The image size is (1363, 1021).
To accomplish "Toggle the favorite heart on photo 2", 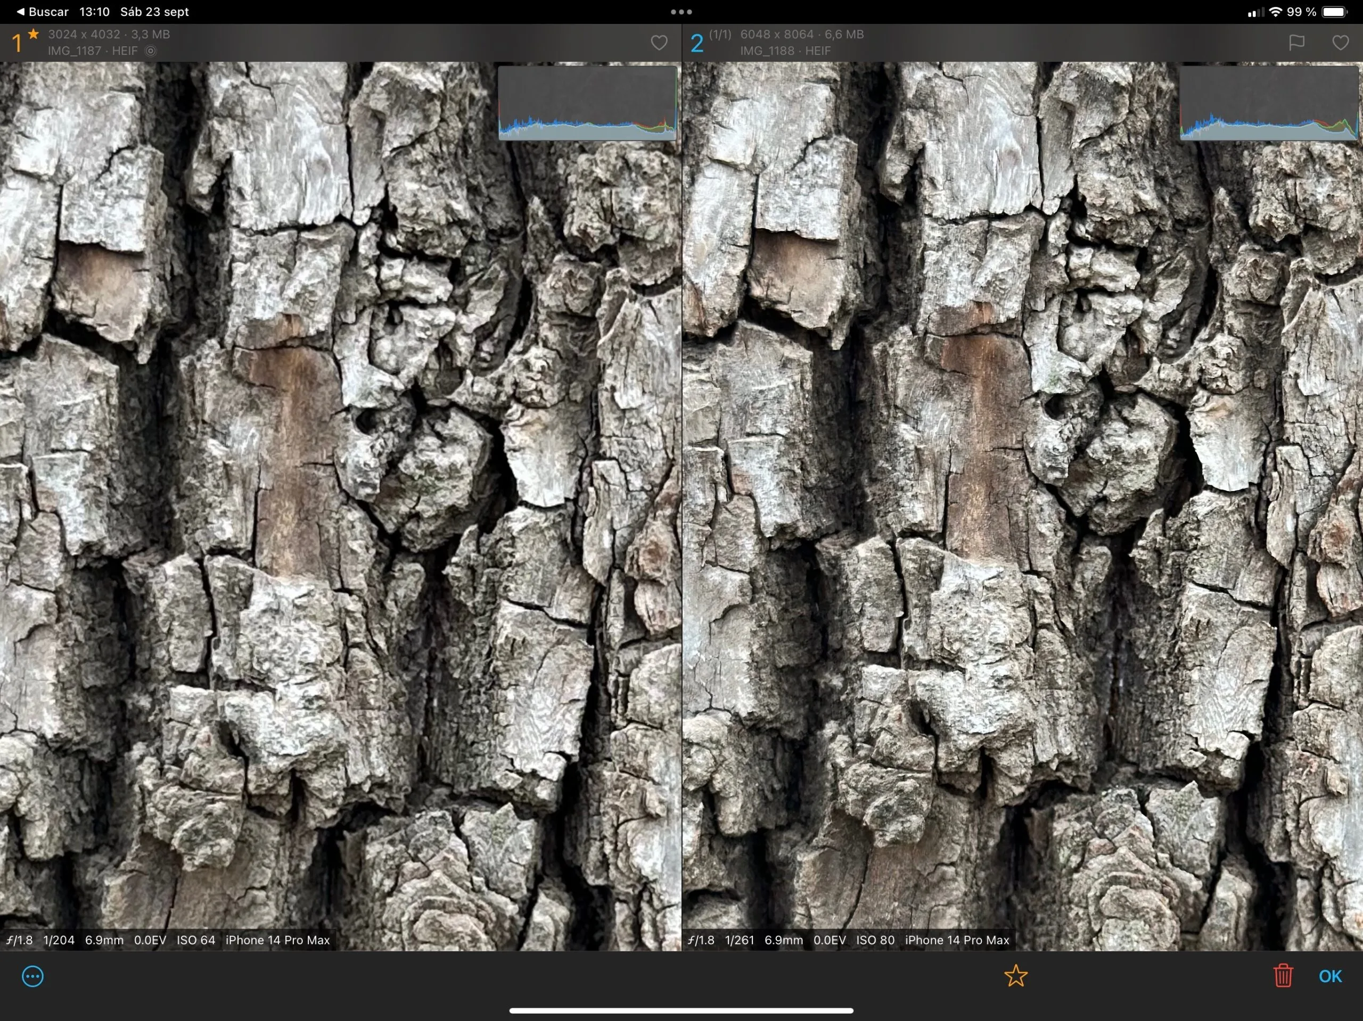I will point(1340,43).
